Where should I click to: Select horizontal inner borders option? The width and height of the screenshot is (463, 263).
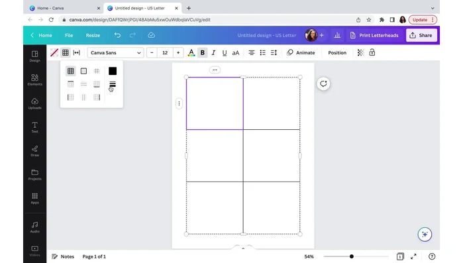click(x=83, y=84)
